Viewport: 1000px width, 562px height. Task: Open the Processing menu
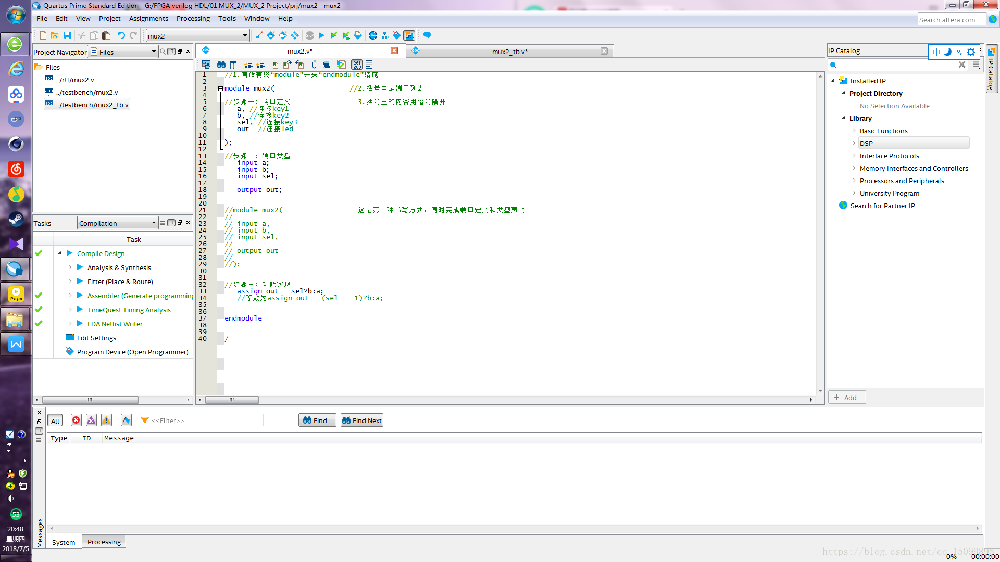(193, 19)
